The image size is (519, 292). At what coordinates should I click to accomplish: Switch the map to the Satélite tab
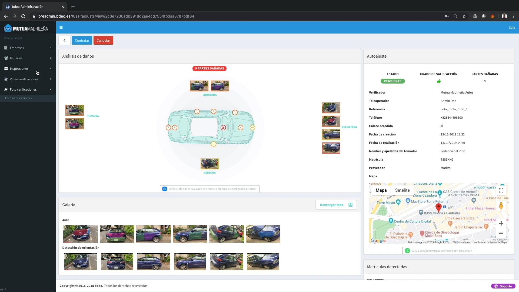402,190
